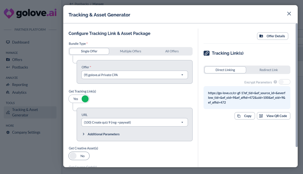The image size is (303, 174).
Task: Open Reporting via its chart icon
Action: (x=8, y=85)
